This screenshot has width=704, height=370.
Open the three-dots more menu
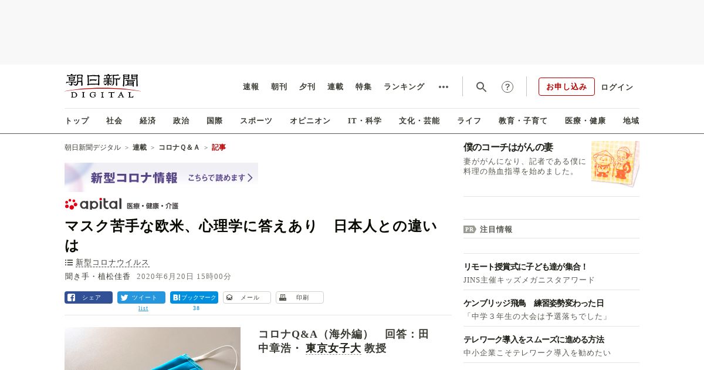coord(444,87)
